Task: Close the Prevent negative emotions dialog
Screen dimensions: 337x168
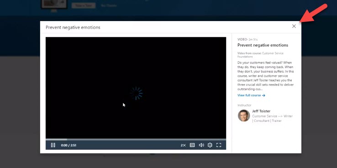Action: (x=294, y=26)
